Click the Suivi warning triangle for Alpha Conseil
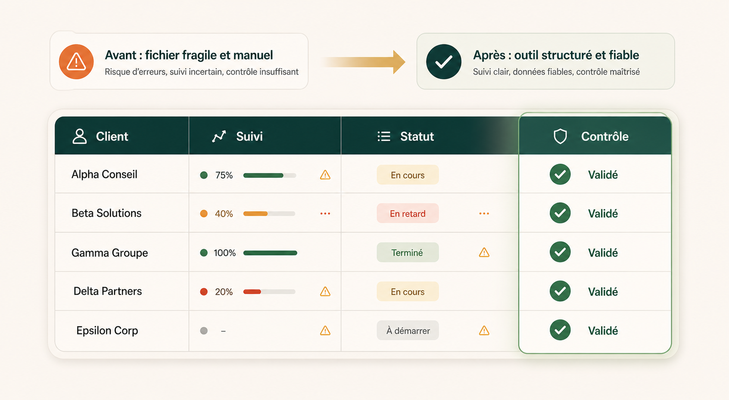The height and width of the screenshot is (400, 729). click(325, 175)
